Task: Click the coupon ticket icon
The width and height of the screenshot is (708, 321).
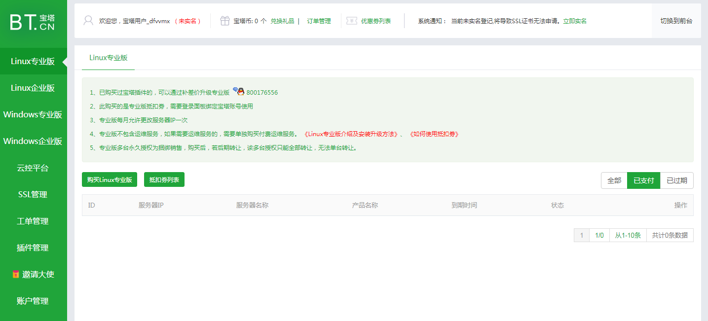Action: (x=352, y=21)
